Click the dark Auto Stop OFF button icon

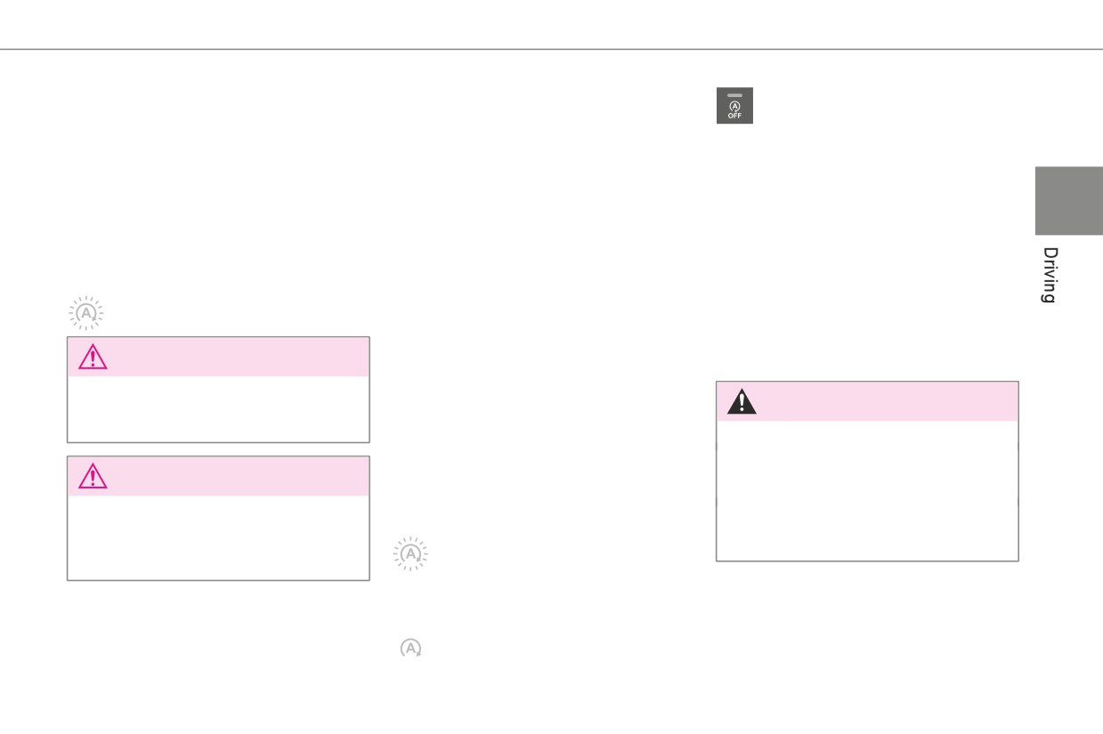coord(734,105)
